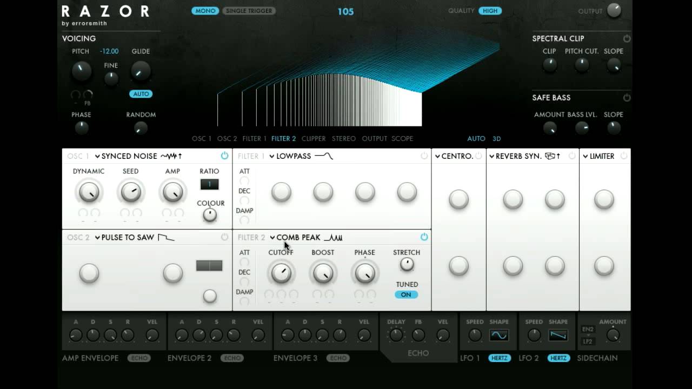692x389 pixels.
Task: Enable Spectral Clip power icon
Action: coord(627,38)
